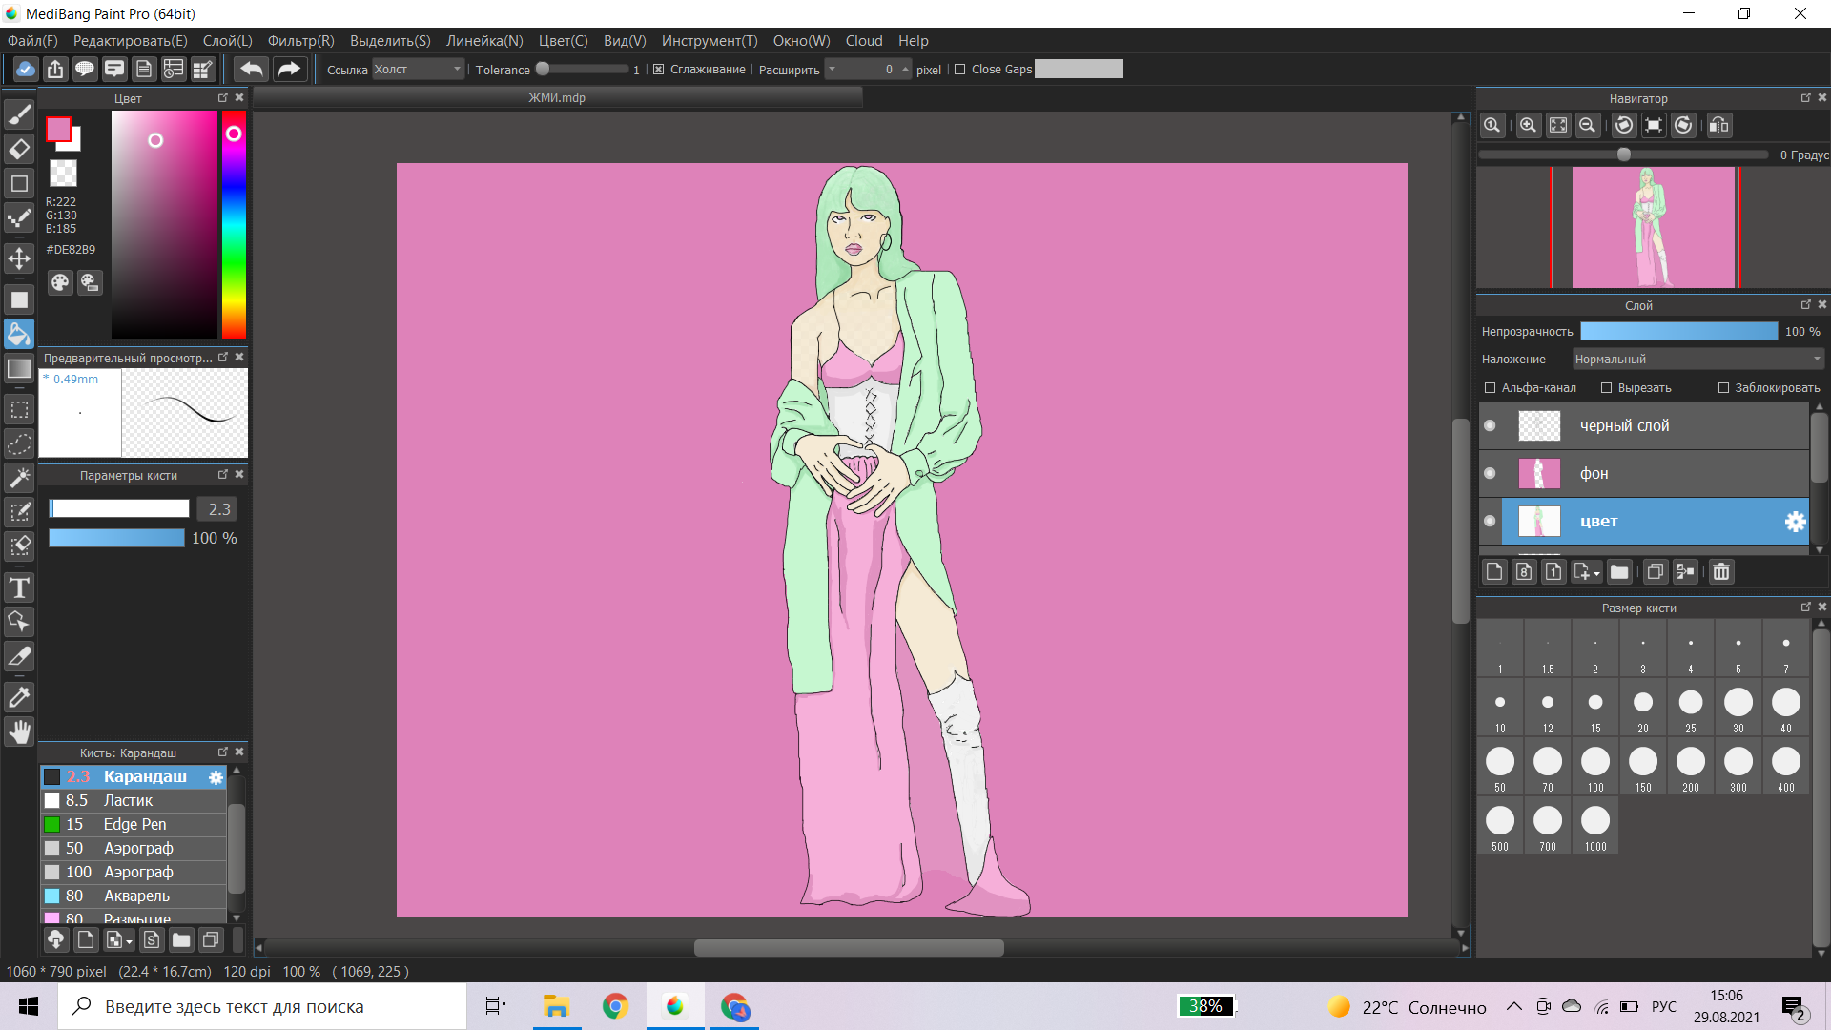Select the Edge Pen brush
1831x1030 pixels.
coord(134,825)
